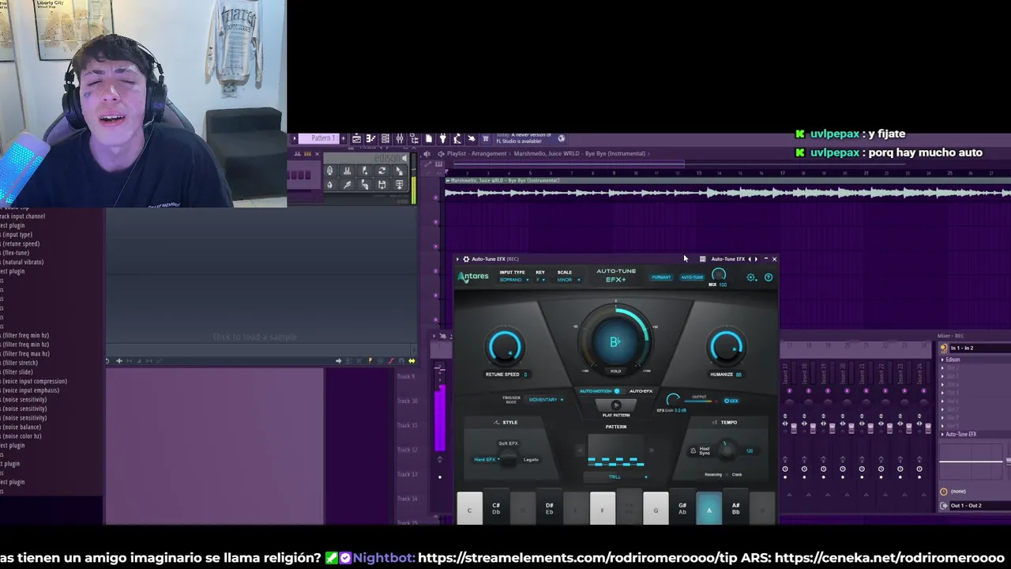Open FL Studio mixer icon
The width and height of the screenshot is (1011, 569).
400,138
